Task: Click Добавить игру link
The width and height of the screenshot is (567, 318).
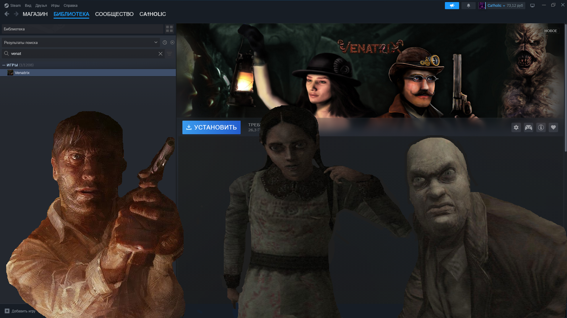Action: (x=24, y=311)
